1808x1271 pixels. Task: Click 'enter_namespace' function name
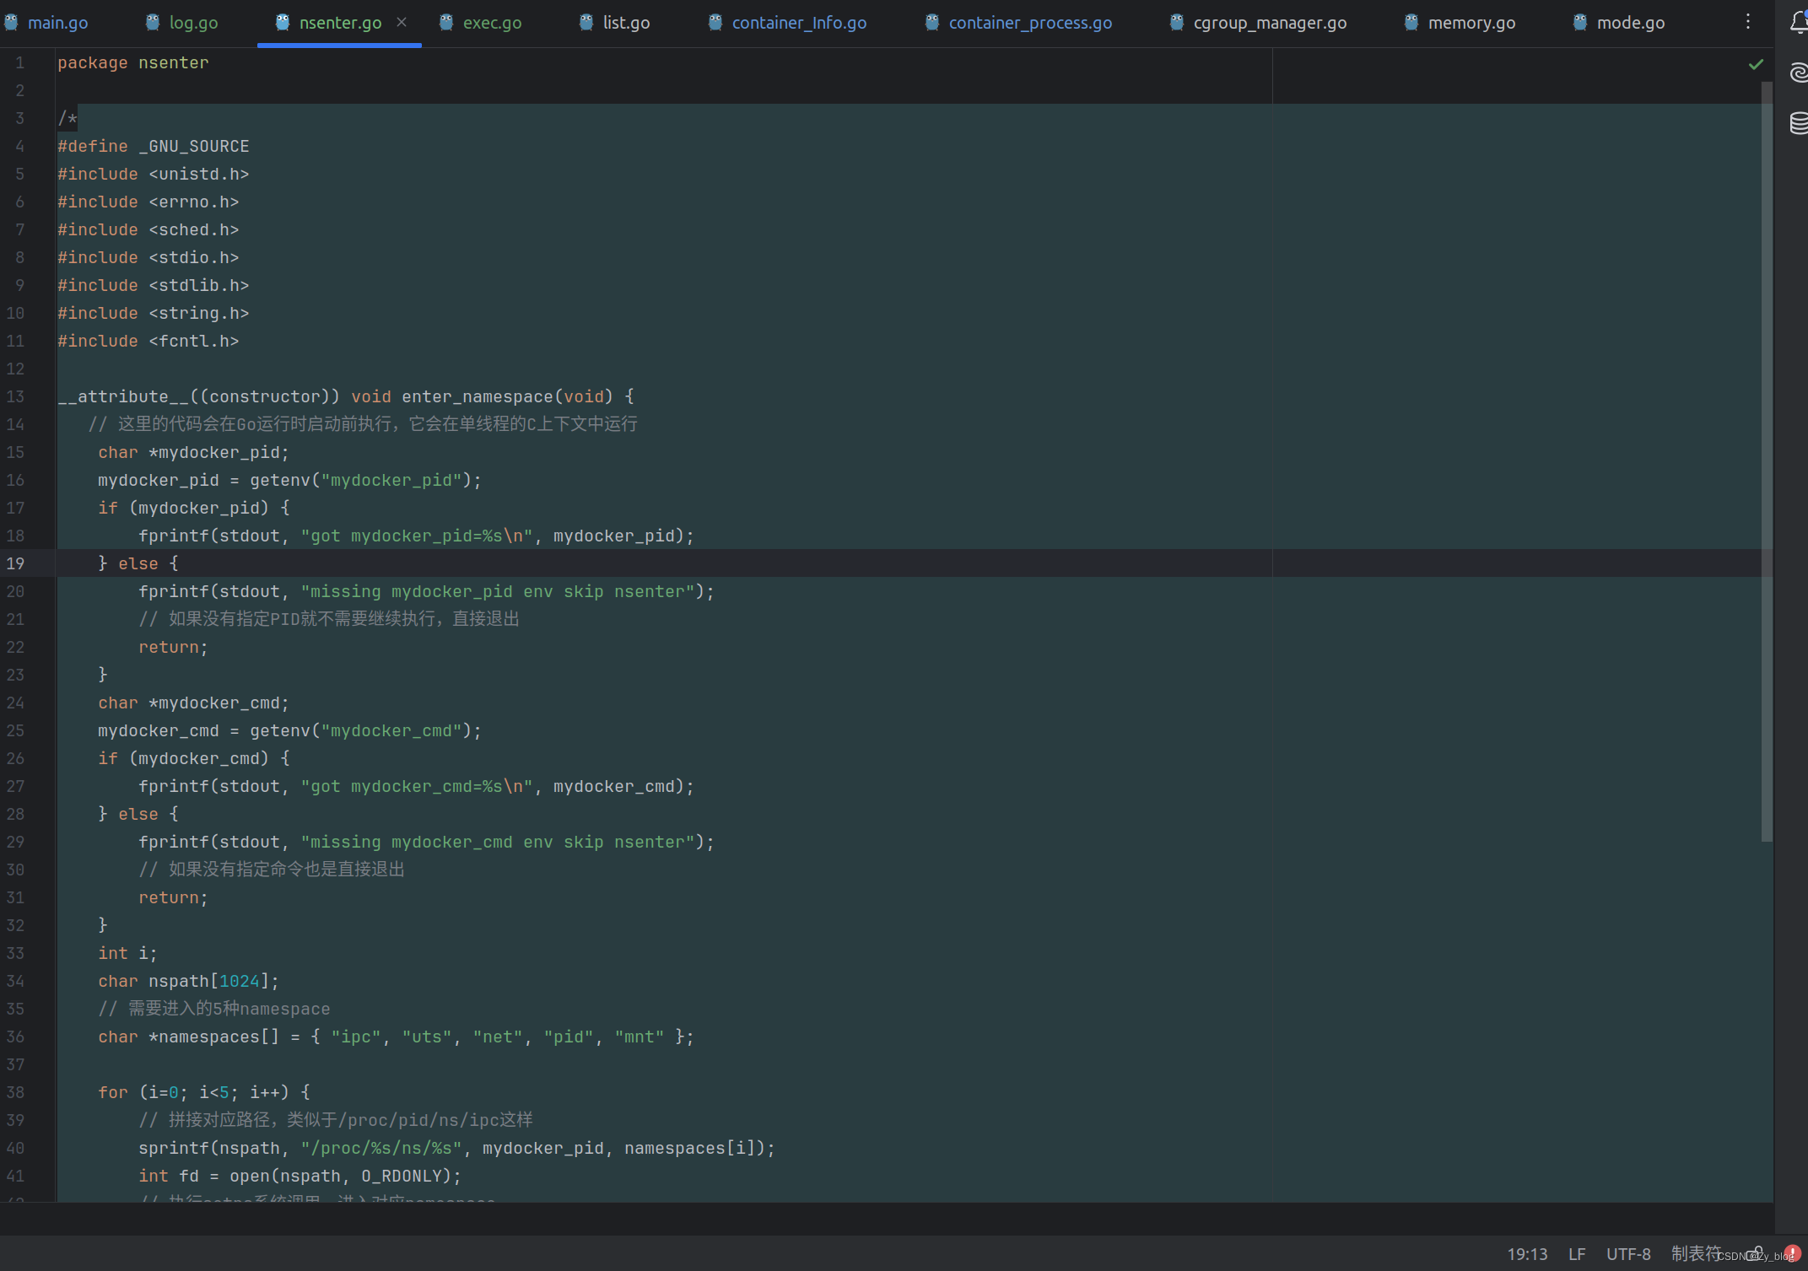click(477, 396)
